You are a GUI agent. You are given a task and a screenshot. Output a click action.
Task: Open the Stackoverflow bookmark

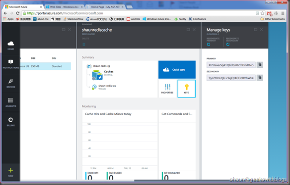pos(73,19)
